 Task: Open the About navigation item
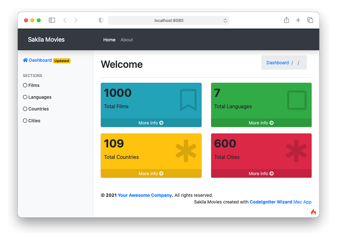click(127, 40)
